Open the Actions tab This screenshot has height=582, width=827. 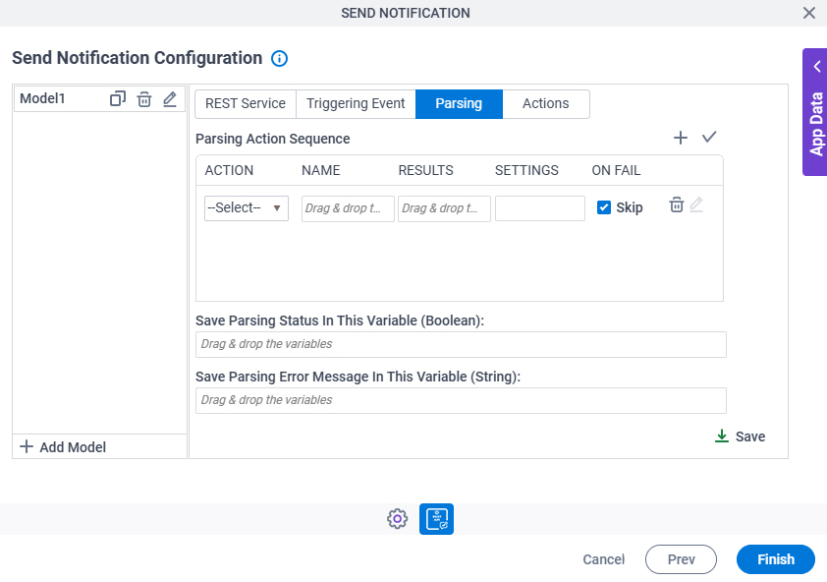[x=546, y=103]
